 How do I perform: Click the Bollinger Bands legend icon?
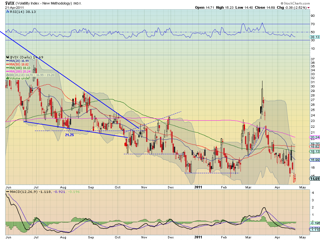pos(8,75)
